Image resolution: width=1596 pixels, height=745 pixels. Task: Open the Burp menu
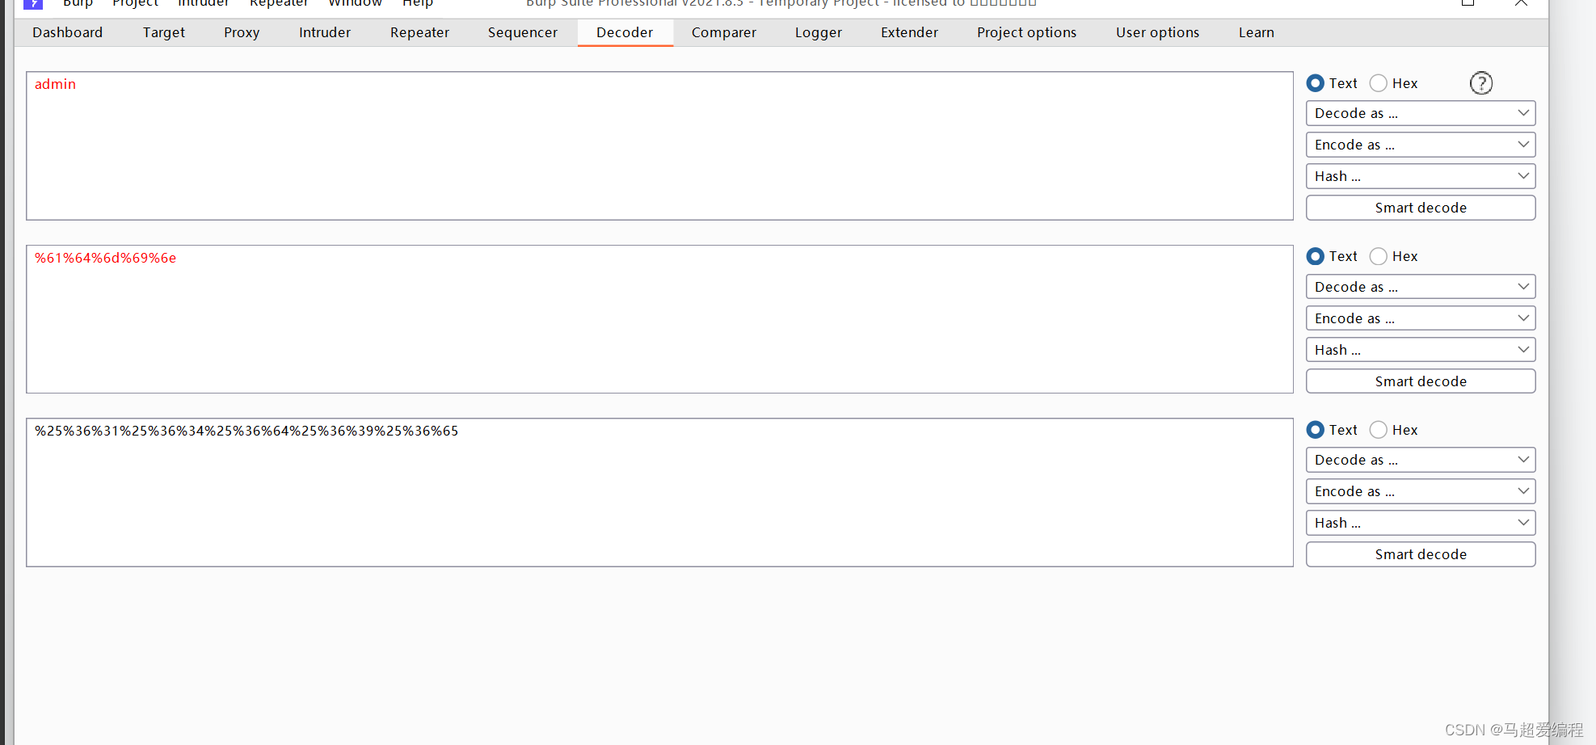coord(78,3)
